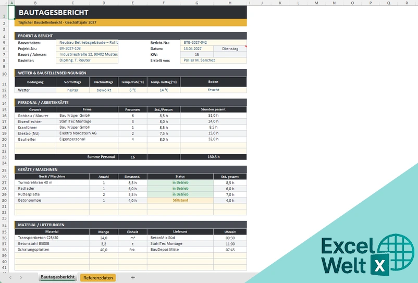Click column H header
The image size is (418, 283).
pos(230,3)
